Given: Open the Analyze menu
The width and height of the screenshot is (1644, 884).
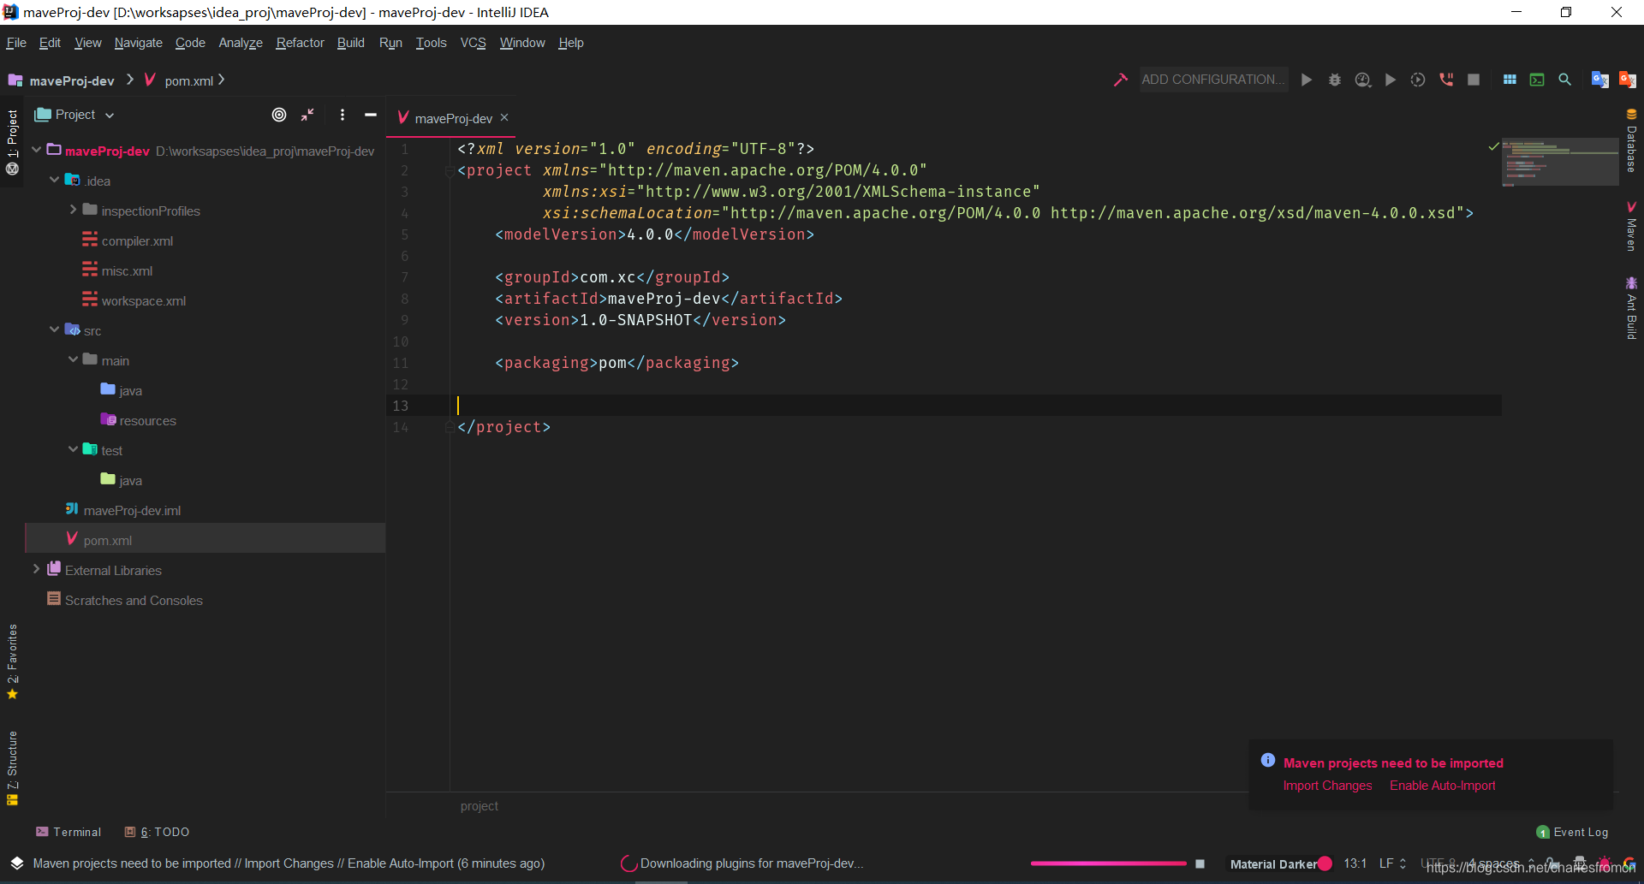Looking at the screenshot, I should [x=241, y=43].
